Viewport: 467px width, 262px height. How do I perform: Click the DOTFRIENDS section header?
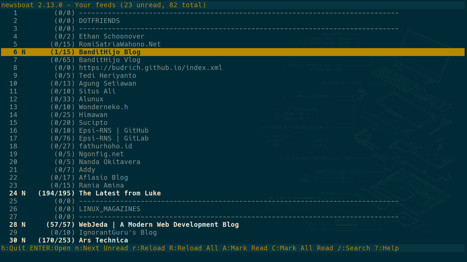pos(99,21)
